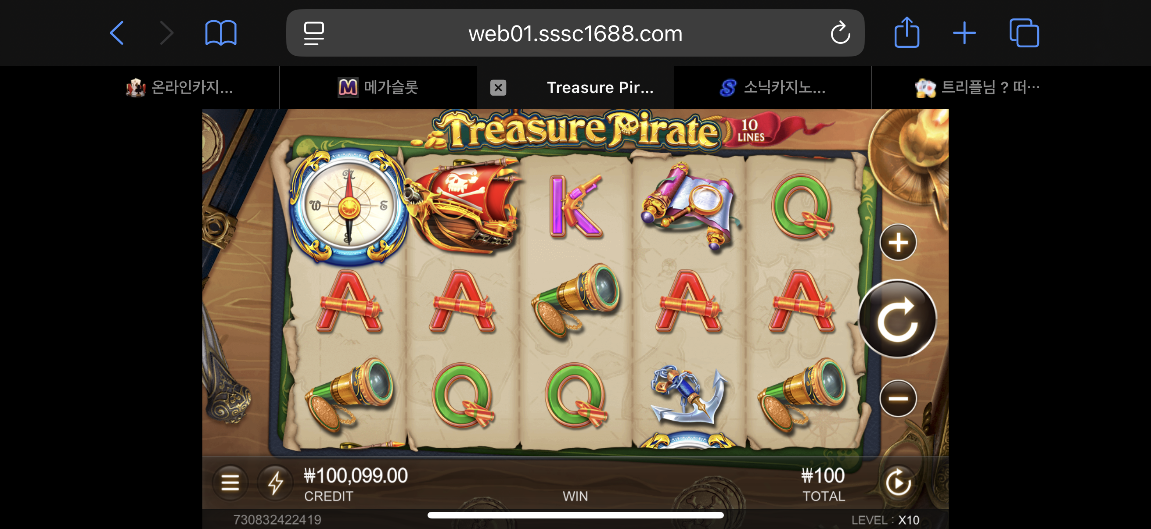The width and height of the screenshot is (1151, 529).
Task: Open the hamburger game menu
Action: 230,482
